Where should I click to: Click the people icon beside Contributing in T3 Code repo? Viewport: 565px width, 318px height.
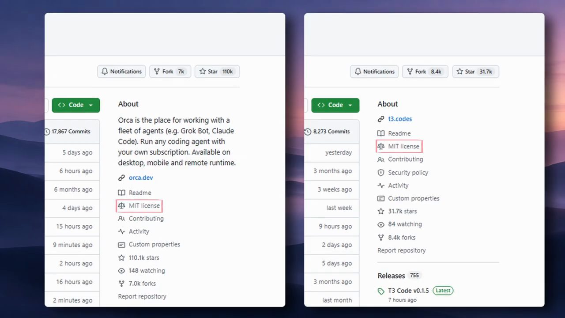point(381,159)
